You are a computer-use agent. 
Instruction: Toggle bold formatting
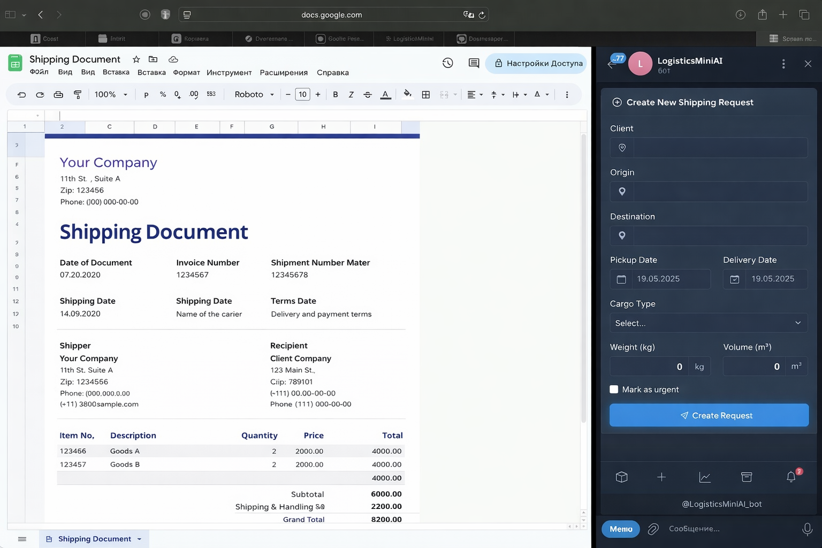[335, 94]
